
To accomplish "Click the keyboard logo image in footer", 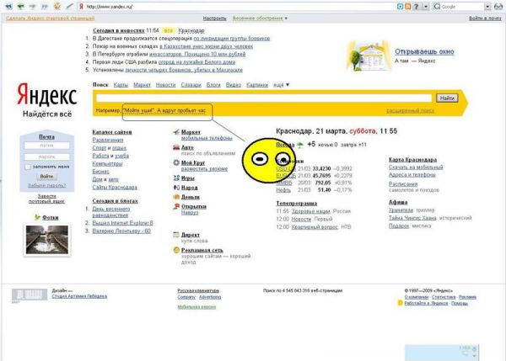I will click(30, 294).
